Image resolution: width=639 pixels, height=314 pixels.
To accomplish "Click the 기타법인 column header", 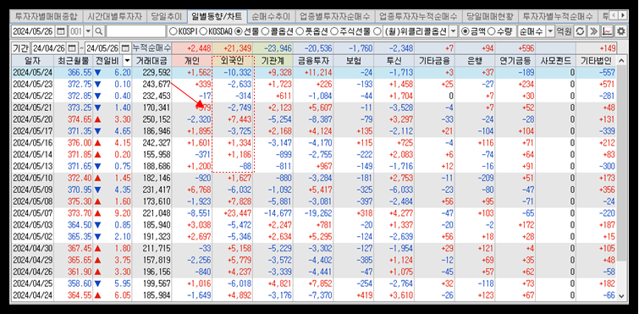I will (x=596, y=61).
